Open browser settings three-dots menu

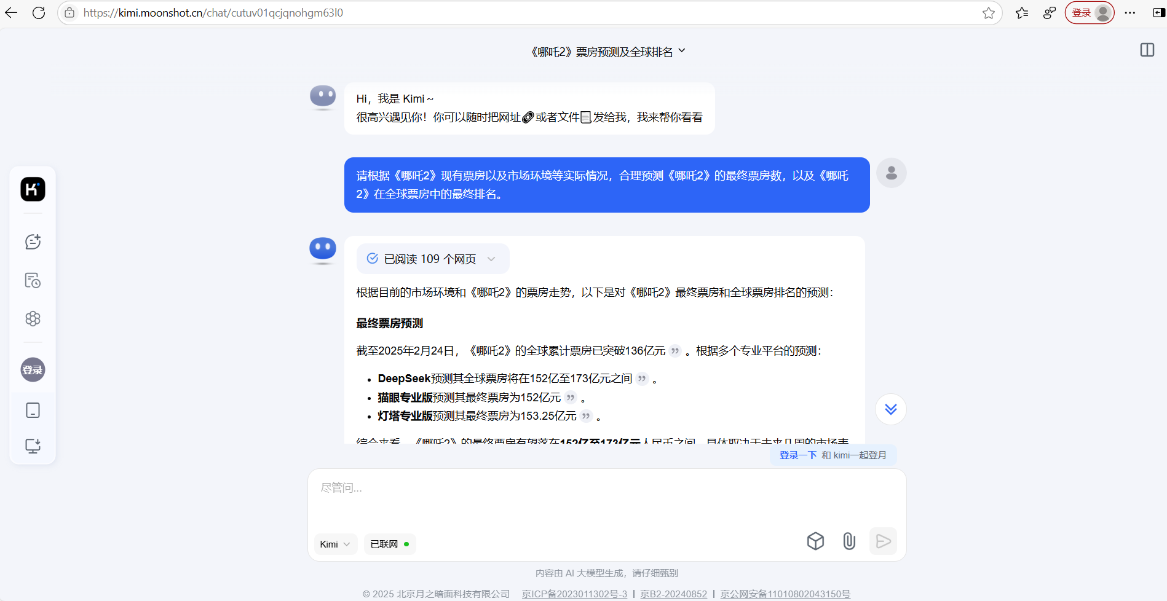1130,13
